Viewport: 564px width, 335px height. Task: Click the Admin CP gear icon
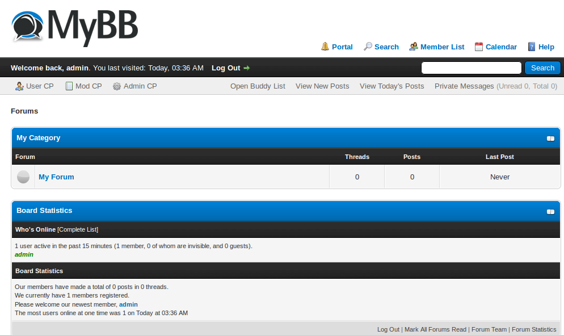pos(116,86)
